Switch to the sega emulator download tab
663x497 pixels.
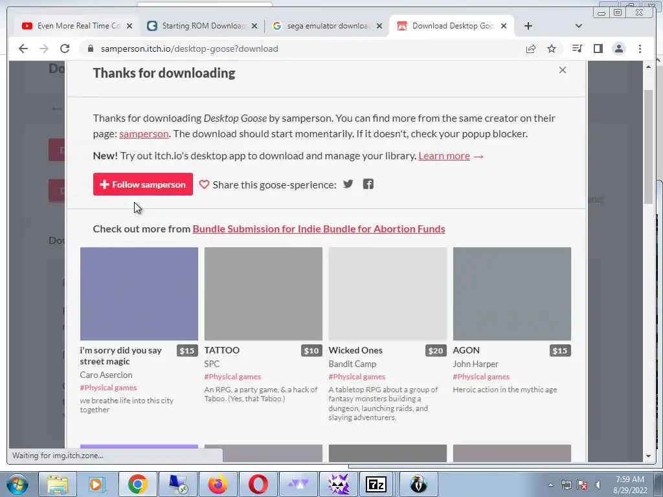point(328,26)
